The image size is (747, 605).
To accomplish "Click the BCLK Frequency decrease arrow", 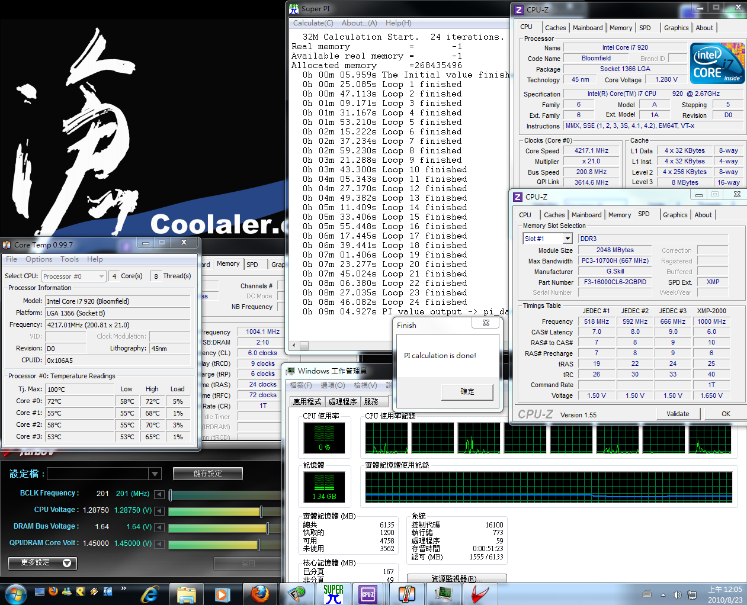I will 159,494.
